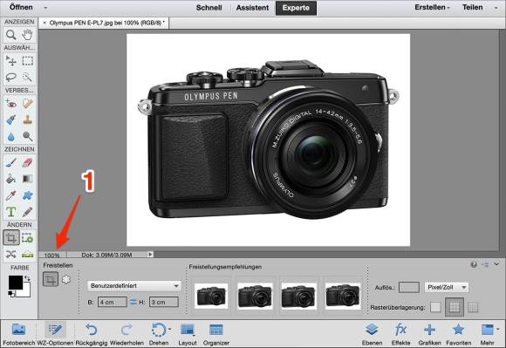Open the Fotobereich photo bin
The image size is (506, 348).
[x=18, y=334]
